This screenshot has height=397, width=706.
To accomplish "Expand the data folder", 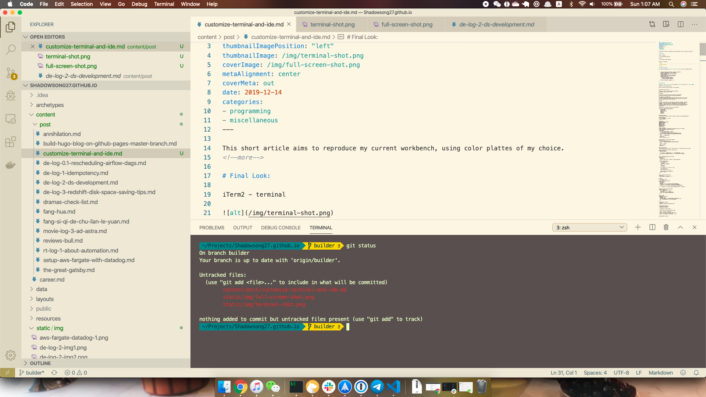I will point(42,289).
